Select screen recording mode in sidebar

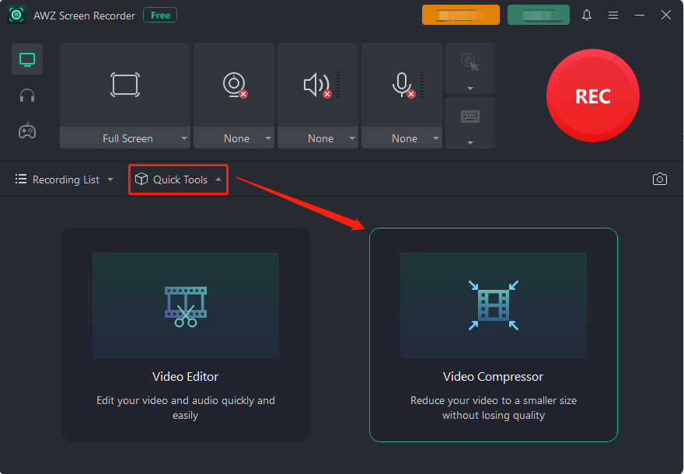point(27,59)
